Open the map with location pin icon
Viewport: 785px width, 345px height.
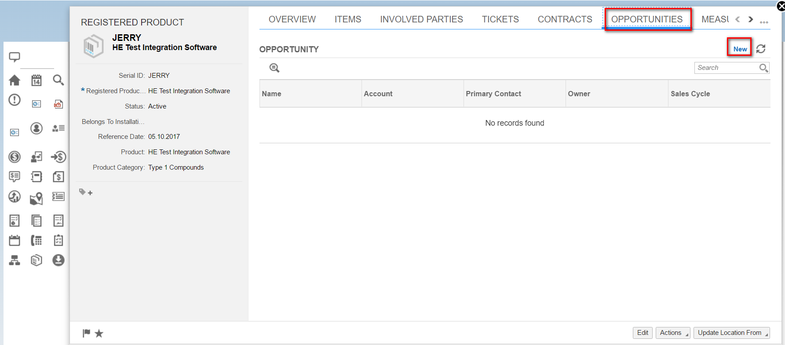[37, 198]
